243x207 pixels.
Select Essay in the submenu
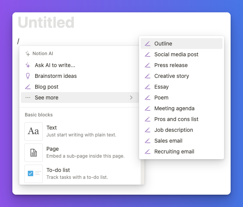click(x=182, y=87)
